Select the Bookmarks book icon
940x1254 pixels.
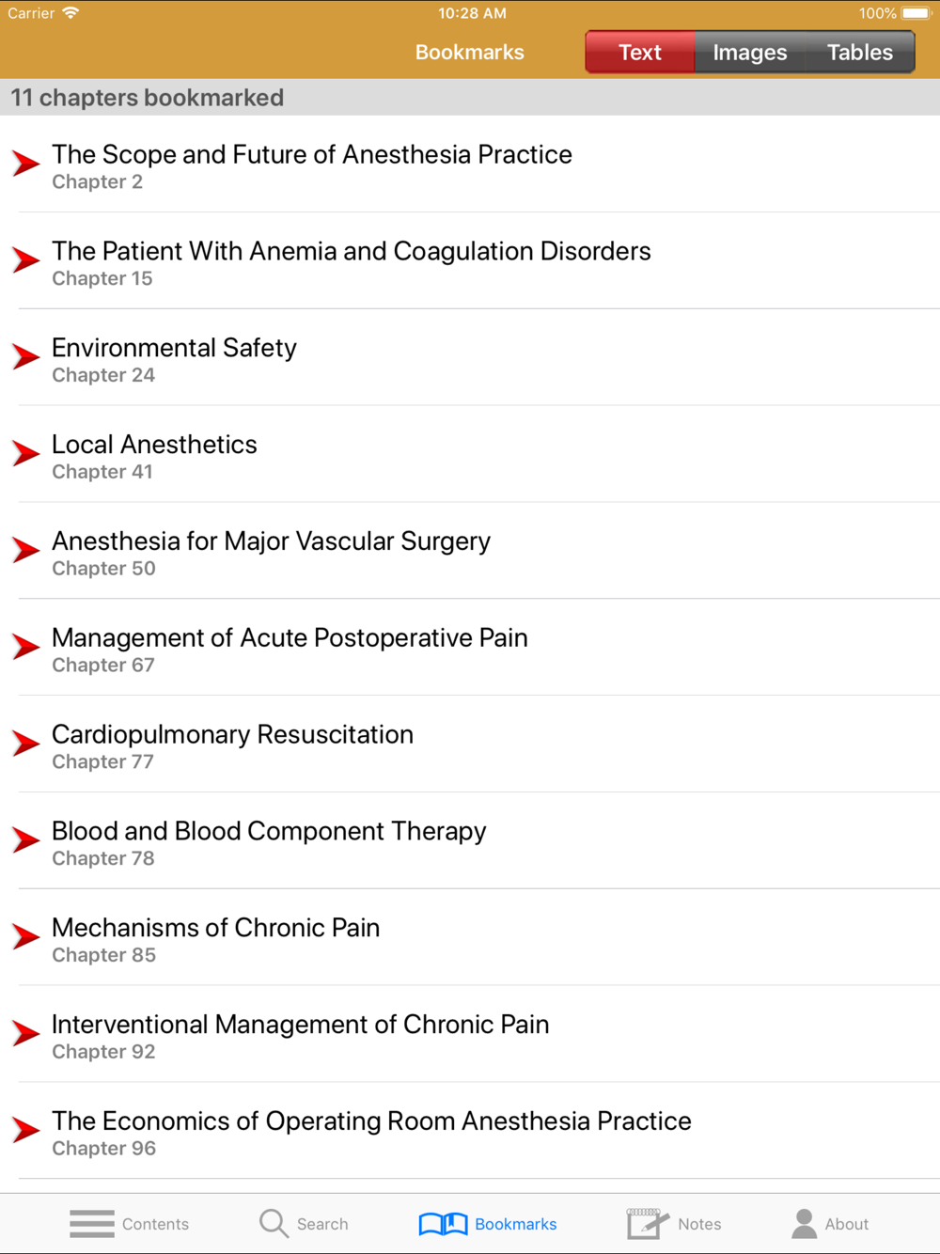click(x=443, y=1223)
